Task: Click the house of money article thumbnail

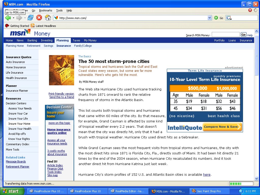Action: 61,70
